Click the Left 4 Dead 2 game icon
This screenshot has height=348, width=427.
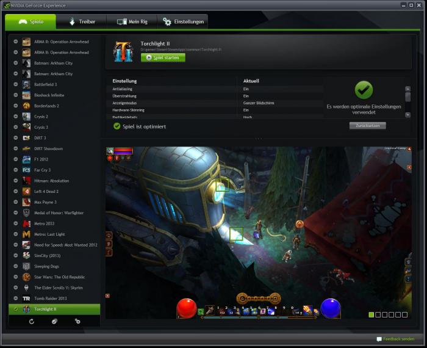26,191
